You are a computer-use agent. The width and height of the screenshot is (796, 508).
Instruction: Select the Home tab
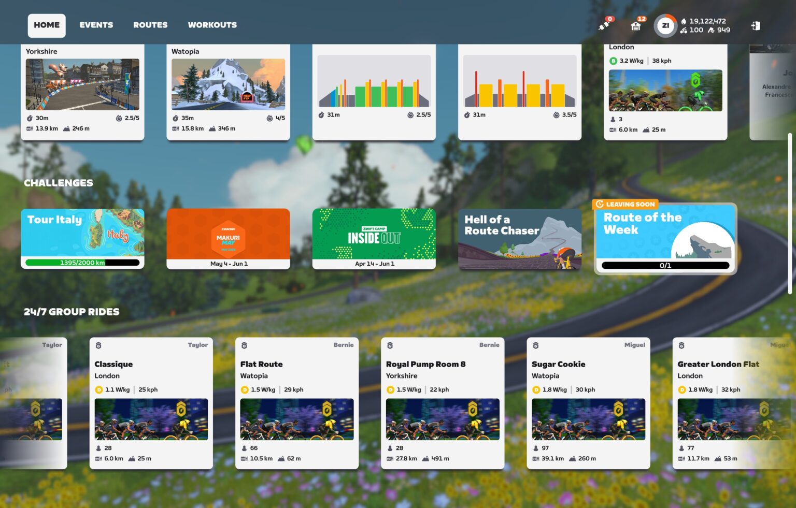point(47,25)
